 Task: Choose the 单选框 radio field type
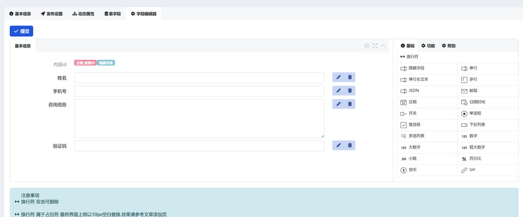[x=474, y=113]
